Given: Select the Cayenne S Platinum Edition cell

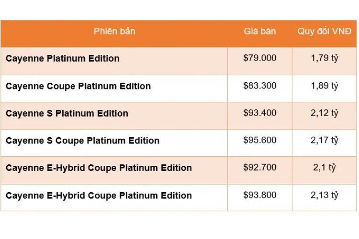Looking at the screenshot, I should click(x=67, y=114).
